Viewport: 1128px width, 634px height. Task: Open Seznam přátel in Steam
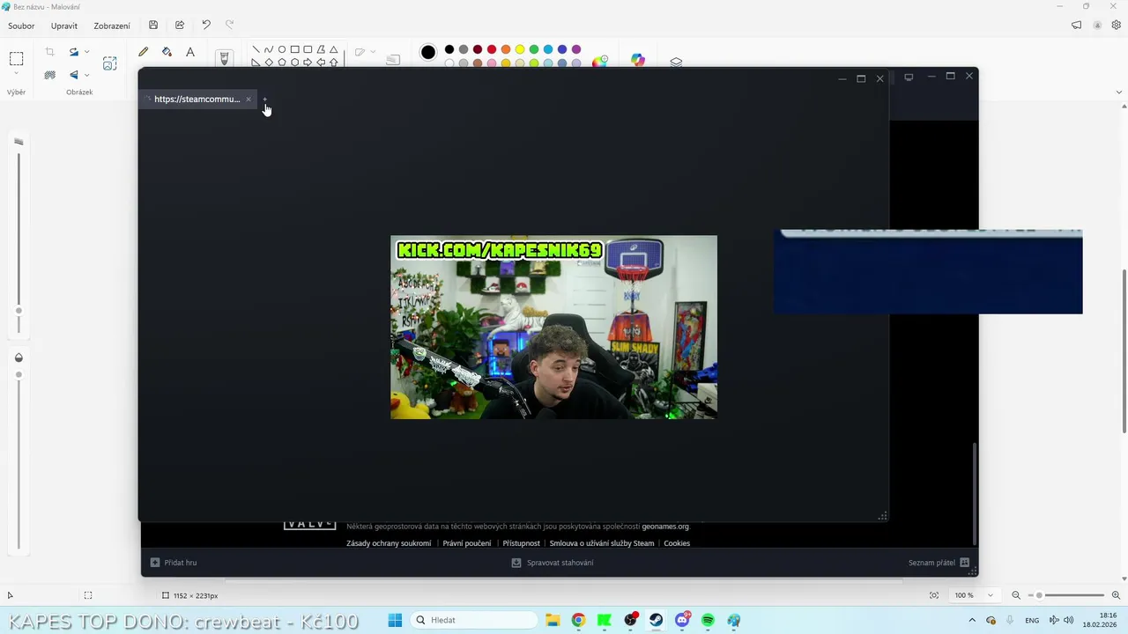(x=939, y=563)
